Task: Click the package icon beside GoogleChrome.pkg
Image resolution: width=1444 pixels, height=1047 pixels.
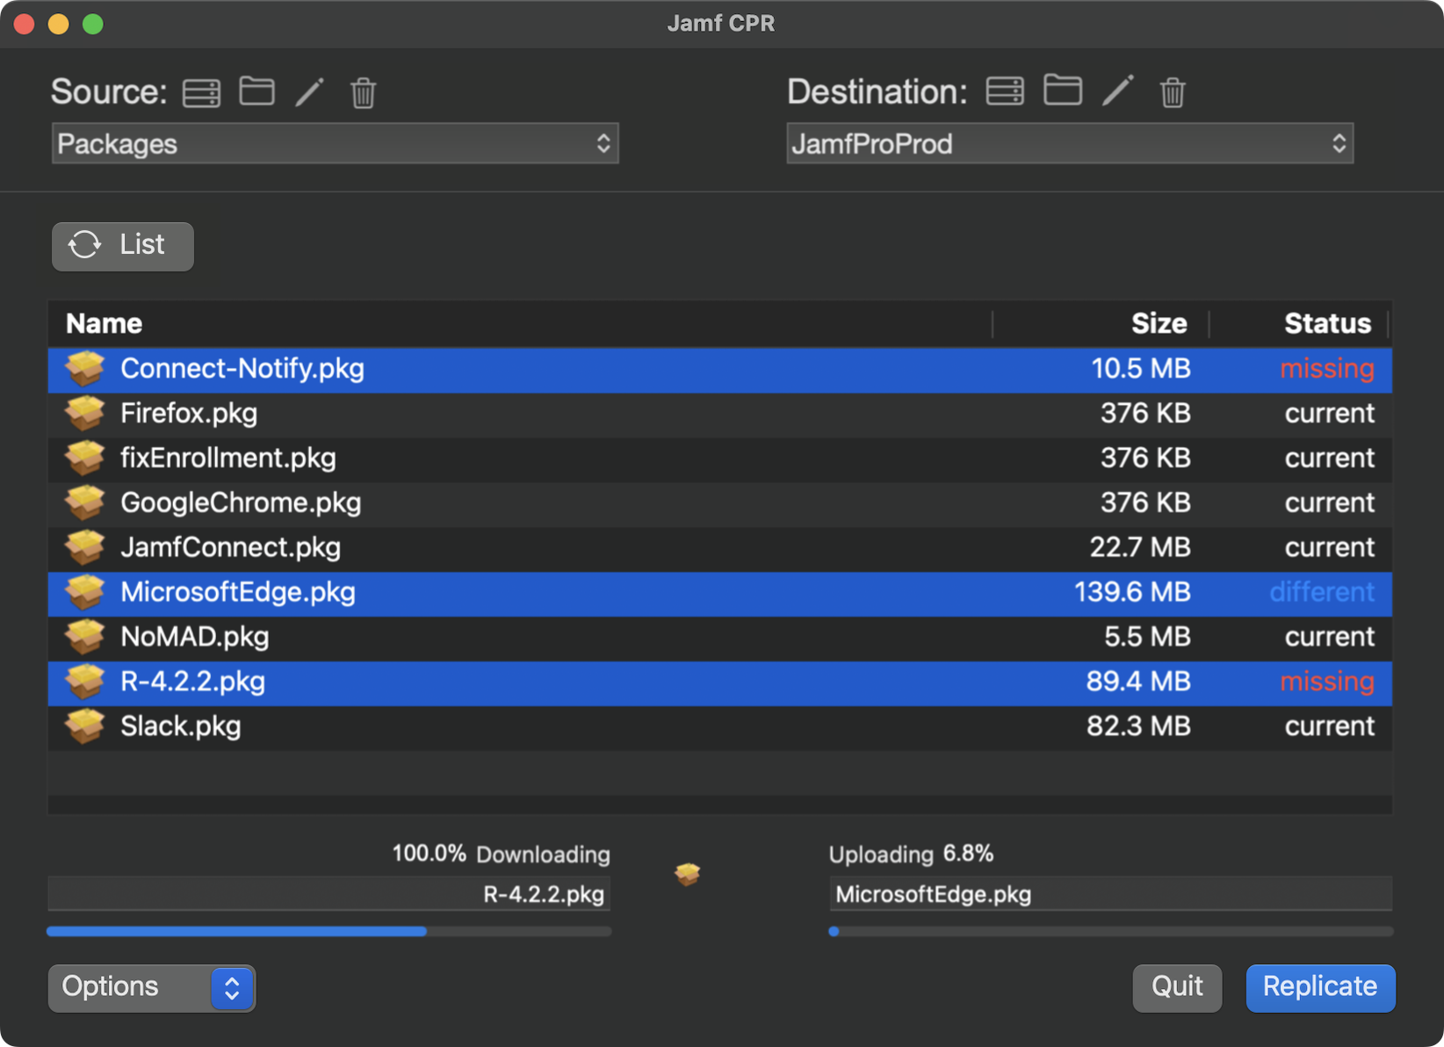Action: [85, 503]
